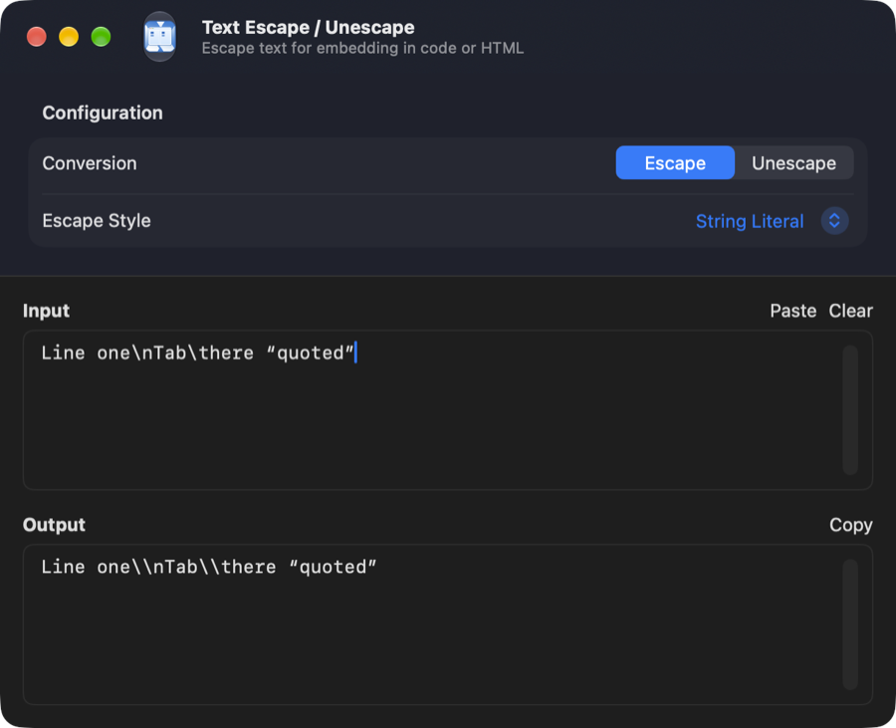
Task: Click the Escape Style label
Action: (97, 220)
